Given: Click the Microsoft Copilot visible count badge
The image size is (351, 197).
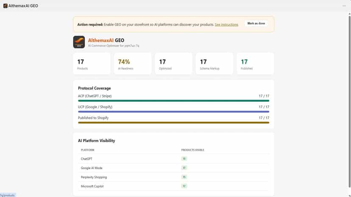Looking at the screenshot, I should [x=184, y=186].
